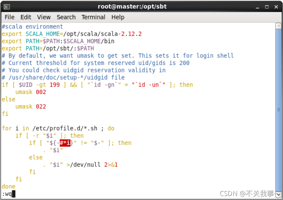The width and height of the screenshot is (283, 200).
Task: Click the '# Current threshold for system' comment
Action: click(95, 63)
